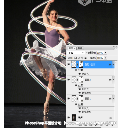Click mask link icon on 图层1
This screenshot has width=131, height=128.
pyautogui.click(x=77, y=99)
